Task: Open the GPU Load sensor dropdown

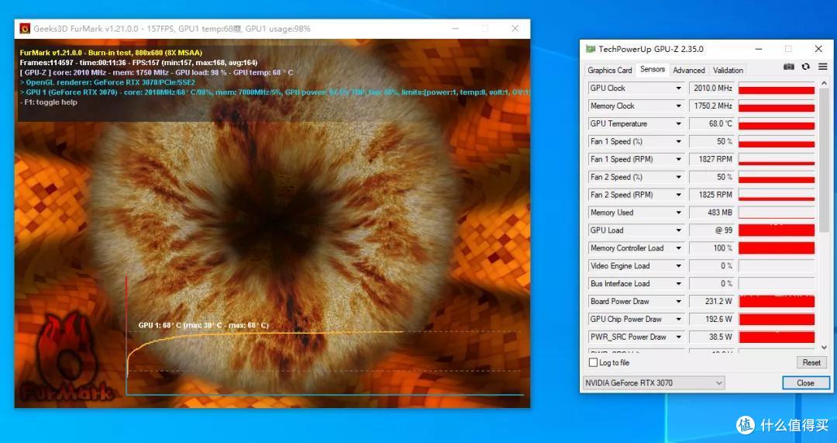Action: (x=678, y=230)
